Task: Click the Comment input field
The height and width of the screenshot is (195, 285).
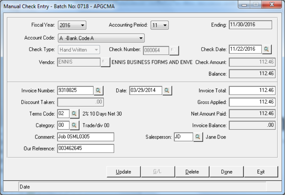Action: click(x=86, y=137)
